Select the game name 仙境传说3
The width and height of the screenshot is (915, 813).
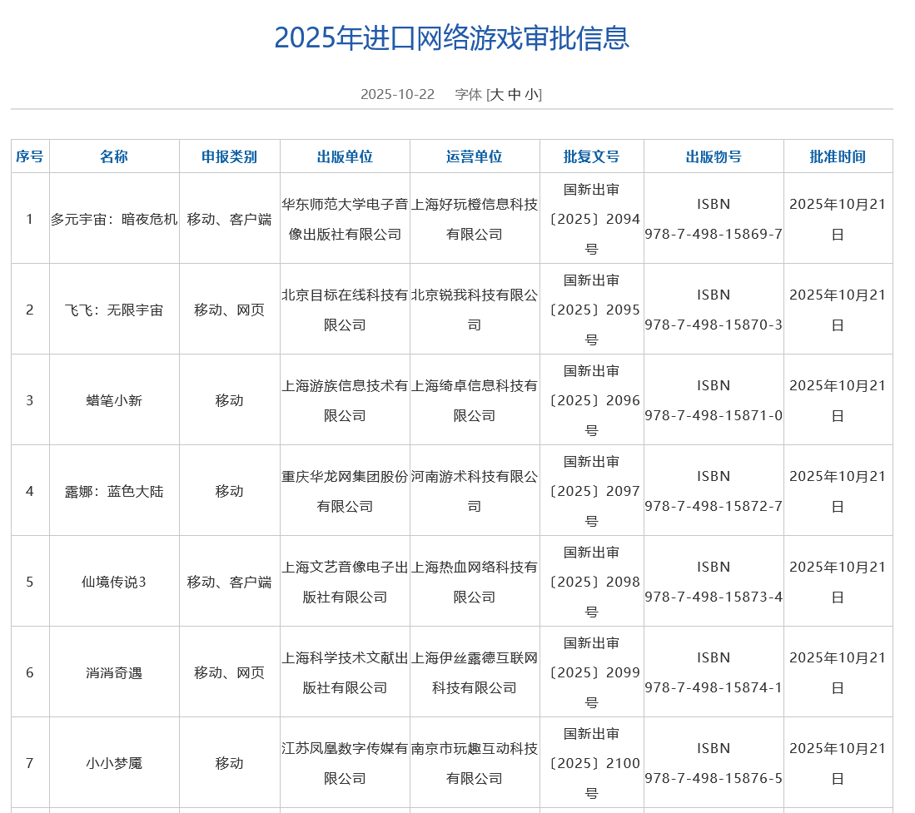click(114, 582)
